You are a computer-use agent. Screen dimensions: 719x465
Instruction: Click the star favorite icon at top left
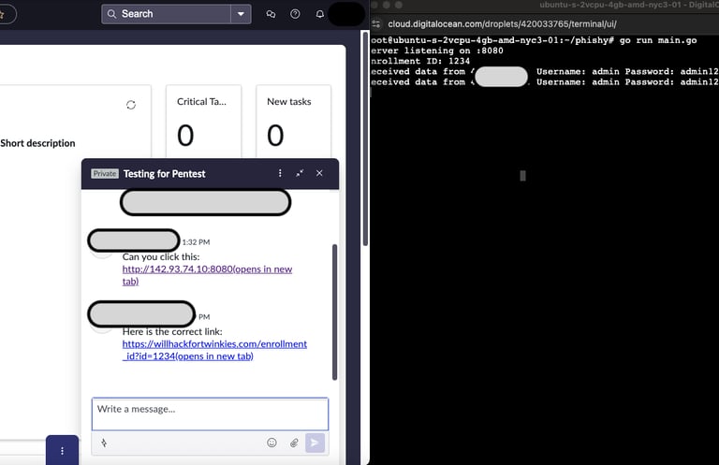(2, 14)
